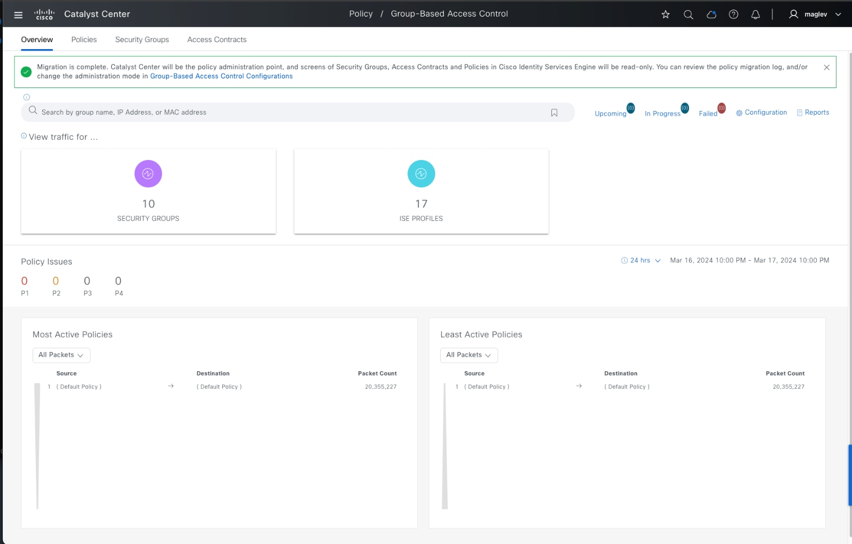Click the bookmark icon in search bar
852x544 pixels.
tap(554, 113)
